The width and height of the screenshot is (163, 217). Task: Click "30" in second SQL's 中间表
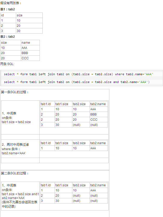[x=64, y=201]
